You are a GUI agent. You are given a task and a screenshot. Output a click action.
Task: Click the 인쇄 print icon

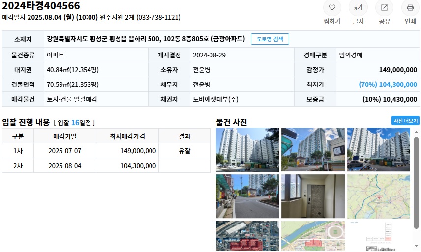click(410, 8)
